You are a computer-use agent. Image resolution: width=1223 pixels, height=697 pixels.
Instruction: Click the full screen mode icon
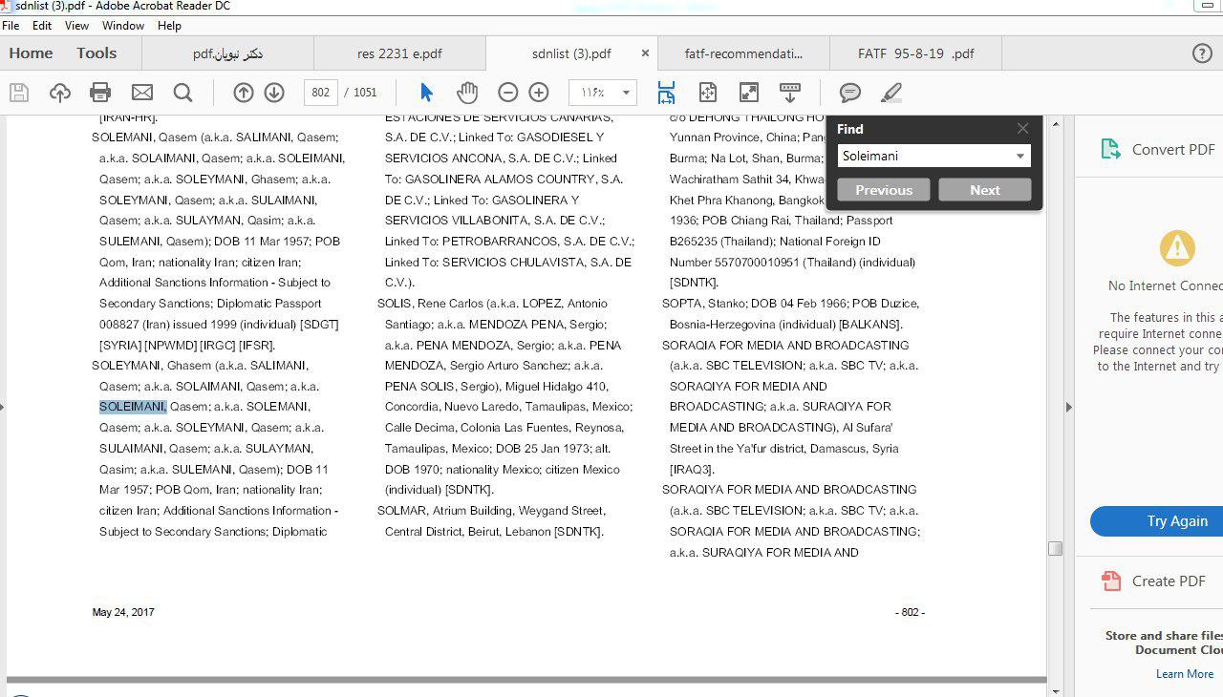click(x=749, y=93)
